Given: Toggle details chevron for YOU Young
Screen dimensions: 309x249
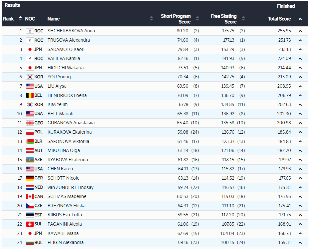Looking at the screenshot, I should 300,77.
